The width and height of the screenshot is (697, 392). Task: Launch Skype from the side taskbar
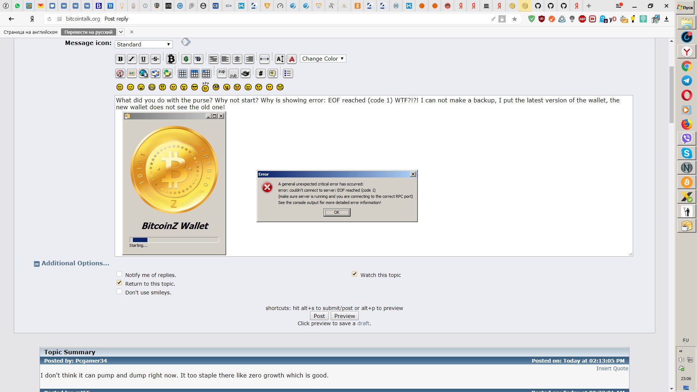(686, 153)
